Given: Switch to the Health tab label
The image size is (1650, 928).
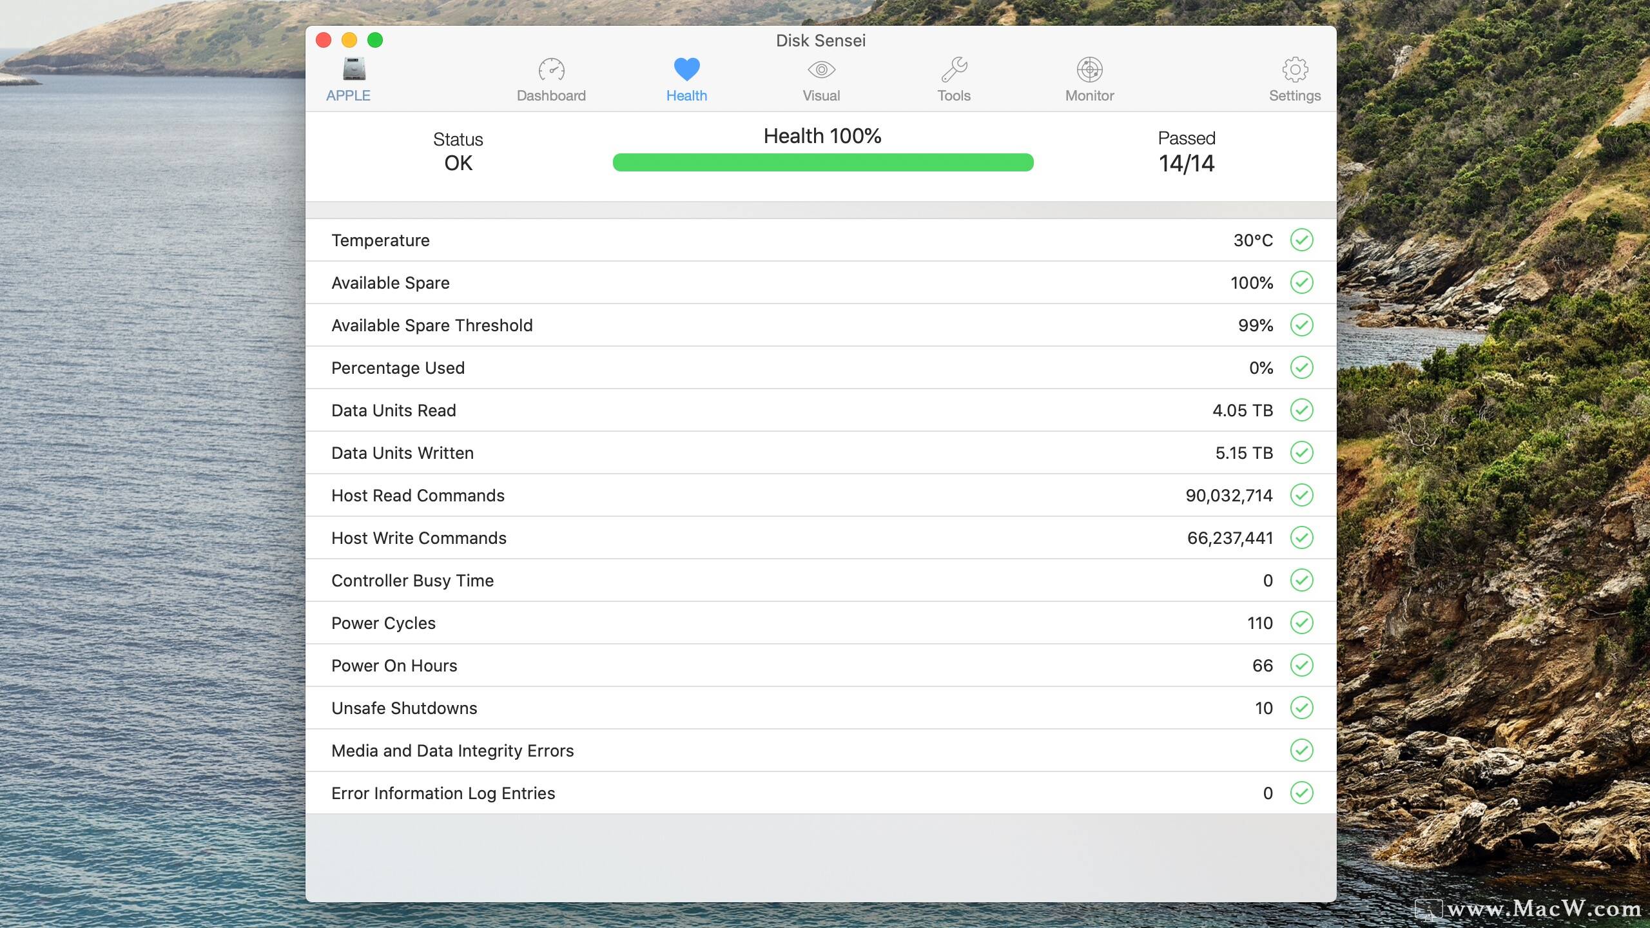Looking at the screenshot, I should point(686,95).
